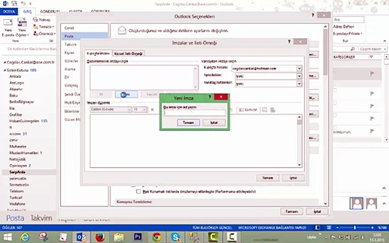Click İptal in Outlook Seçenekleri dialog

tap(317, 212)
